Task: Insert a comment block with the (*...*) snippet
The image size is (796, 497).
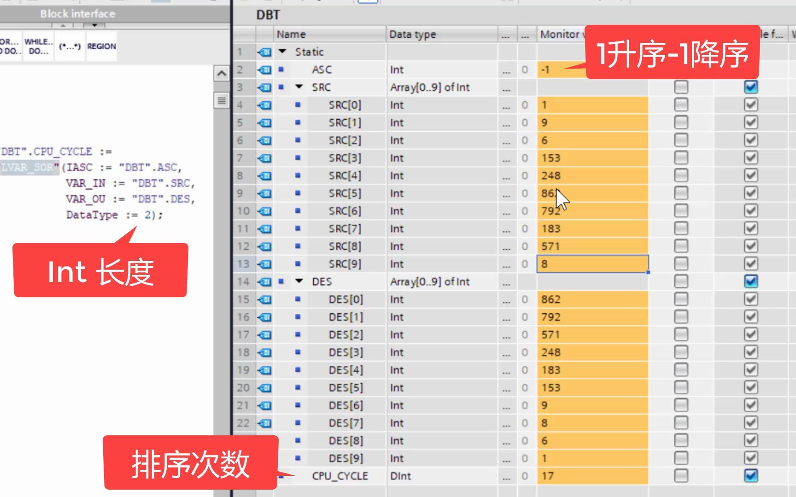Action: tap(70, 46)
